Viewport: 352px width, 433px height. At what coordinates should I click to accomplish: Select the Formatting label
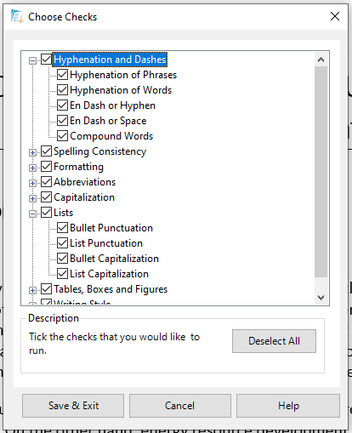tap(78, 167)
